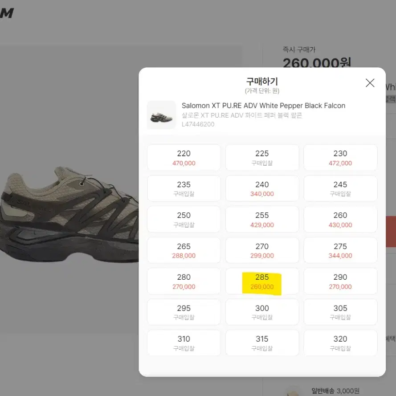This screenshot has height=396, width=396.
Task: Choose size 260 priced 430,000
Action: click(x=340, y=220)
